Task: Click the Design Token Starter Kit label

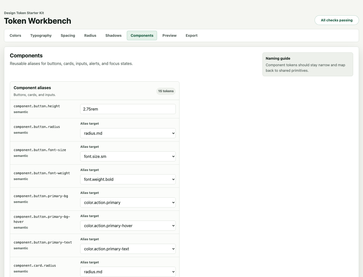Action: click(24, 13)
